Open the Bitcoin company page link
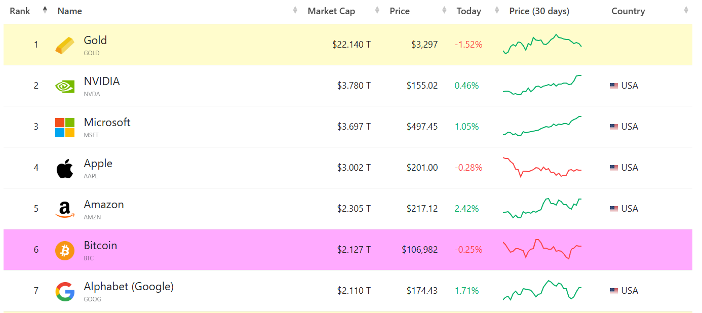This screenshot has width=702, height=313. (100, 245)
